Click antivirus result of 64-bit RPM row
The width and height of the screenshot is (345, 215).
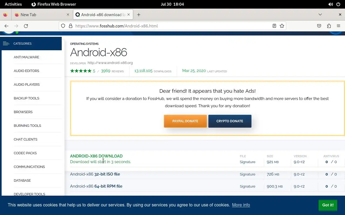click(331, 187)
